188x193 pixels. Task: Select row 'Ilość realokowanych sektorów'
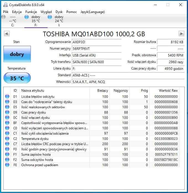pyautogui.click(x=92, y=107)
